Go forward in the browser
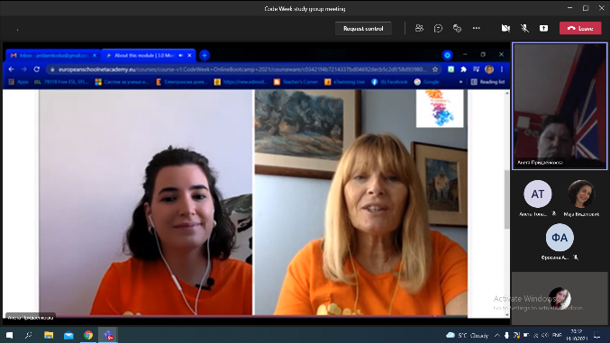Viewport: 610px width, 343px height. tap(23, 69)
